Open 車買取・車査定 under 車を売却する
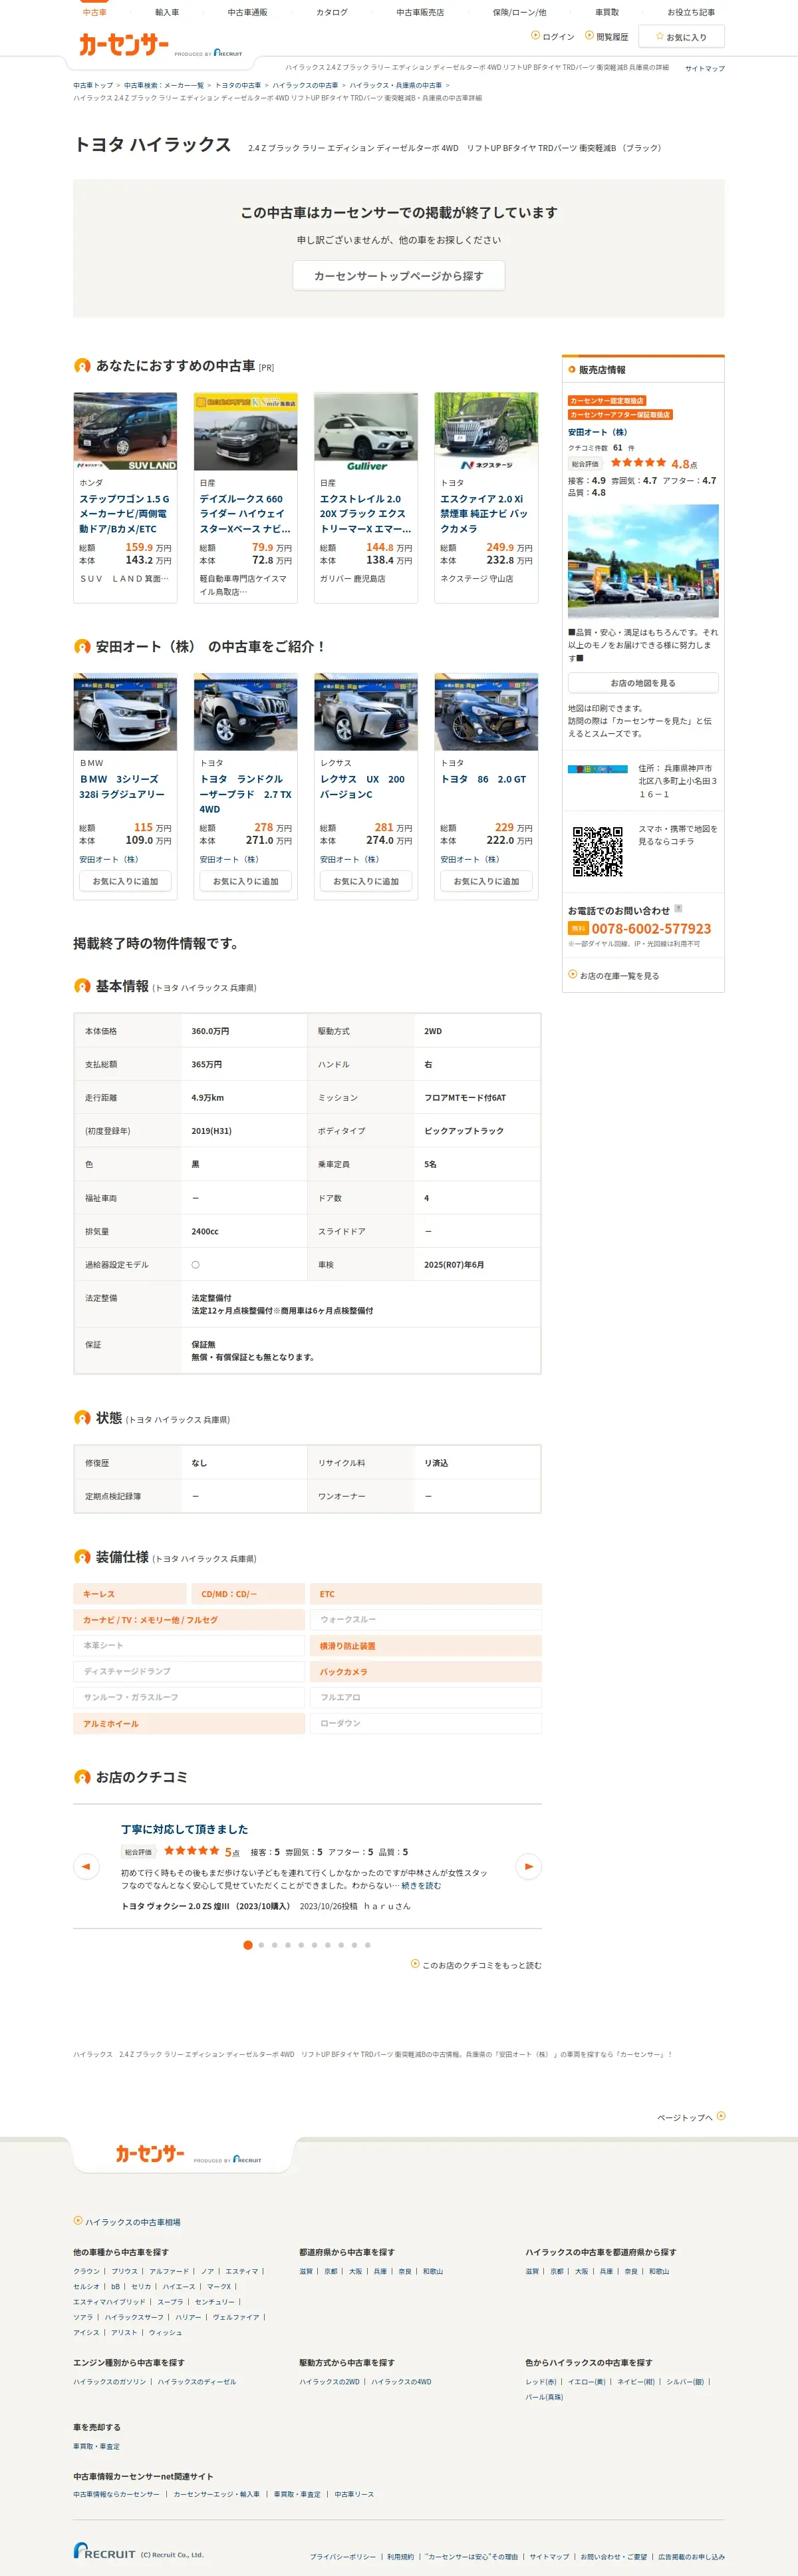The image size is (798, 2576). (x=96, y=2446)
